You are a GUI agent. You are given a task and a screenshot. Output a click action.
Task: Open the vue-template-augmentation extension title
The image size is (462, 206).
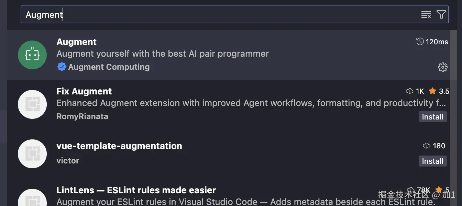[119, 146]
